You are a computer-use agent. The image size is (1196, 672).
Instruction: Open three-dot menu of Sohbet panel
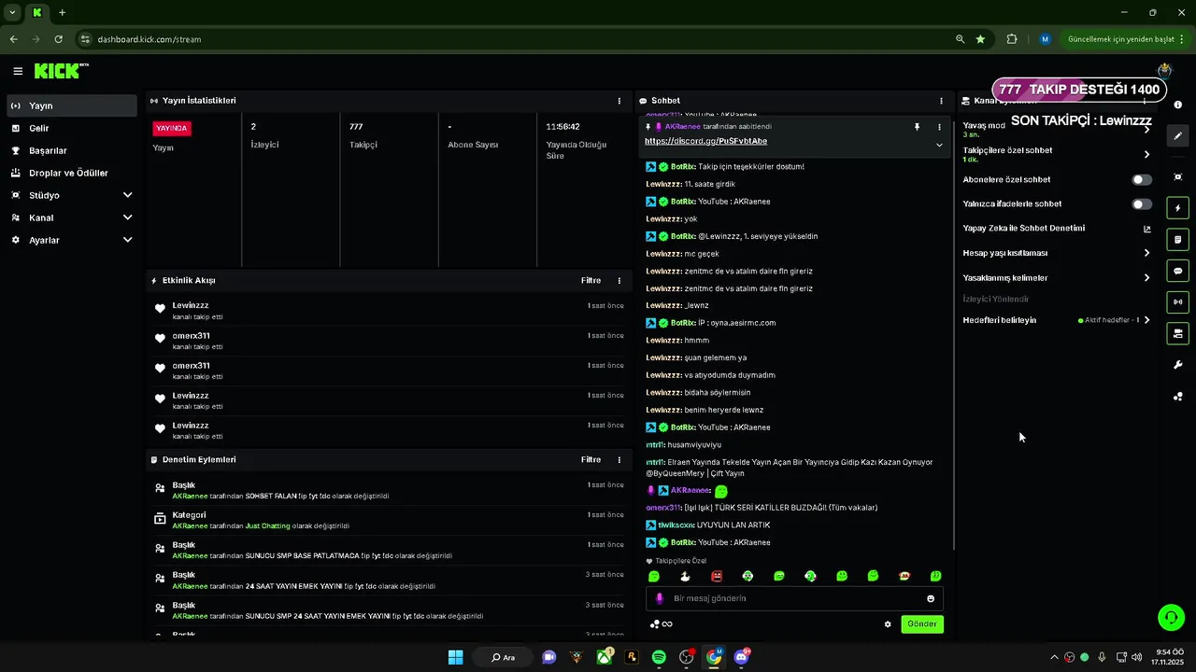click(x=941, y=101)
